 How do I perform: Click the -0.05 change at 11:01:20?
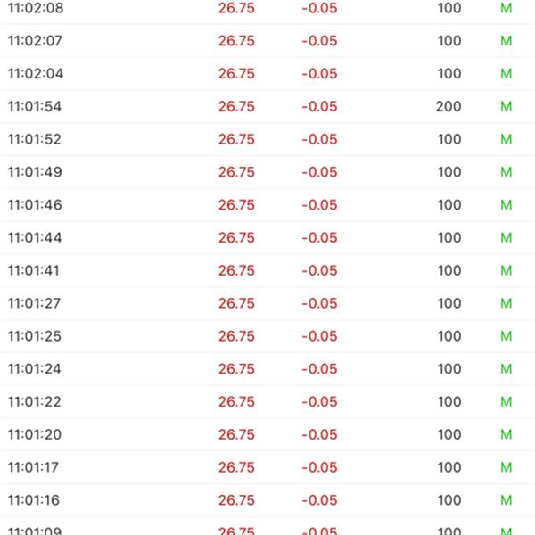[x=319, y=434]
